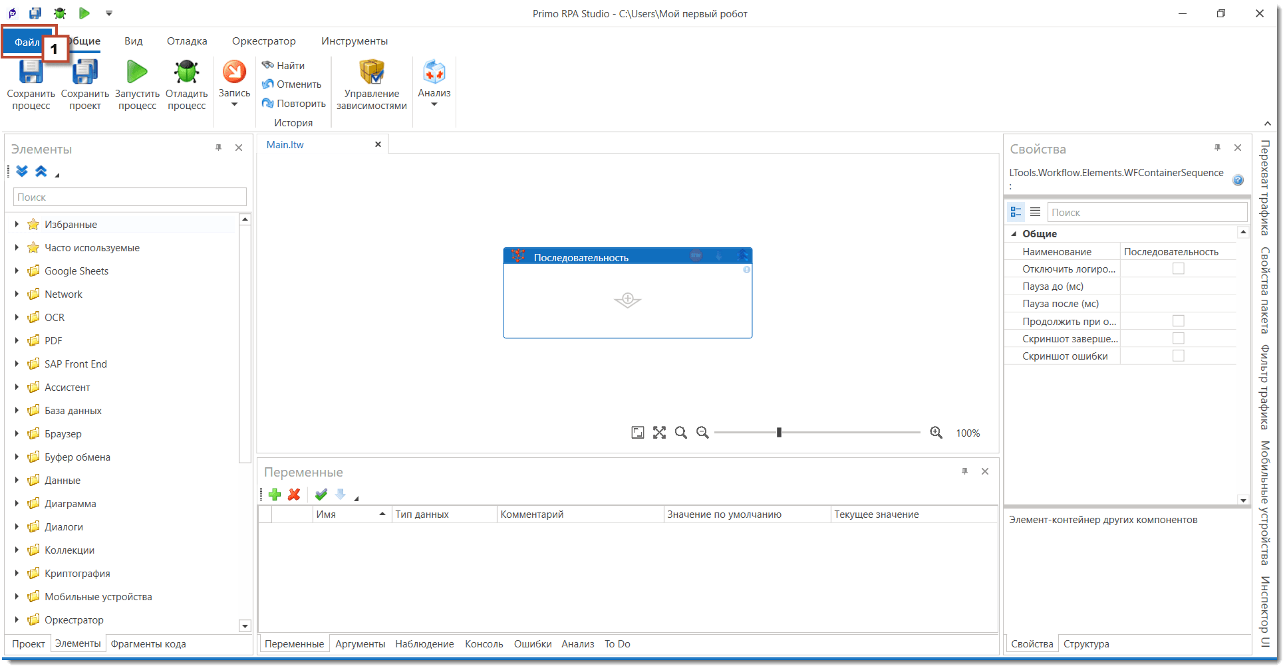This screenshot has width=1287, height=670.
Task: Click the Найти button in ribbon
Action: tap(284, 65)
